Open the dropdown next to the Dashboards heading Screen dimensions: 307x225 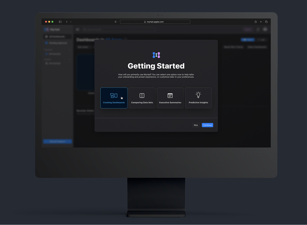[x=126, y=39]
